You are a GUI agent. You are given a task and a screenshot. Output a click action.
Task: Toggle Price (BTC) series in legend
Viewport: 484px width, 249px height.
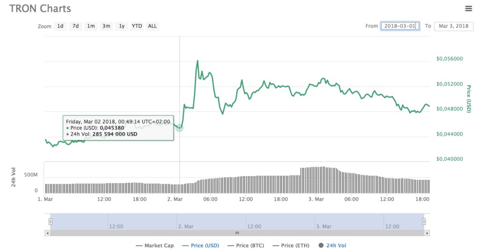click(246, 245)
